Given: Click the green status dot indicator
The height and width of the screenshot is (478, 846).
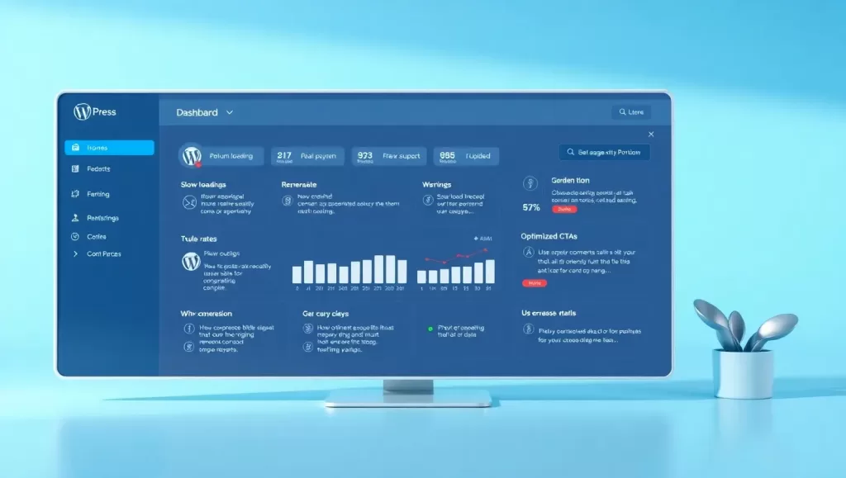Looking at the screenshot, I should coord(430,329).
